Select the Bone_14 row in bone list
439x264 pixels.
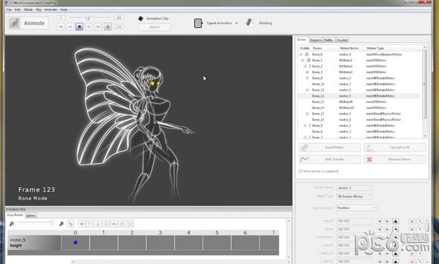359,108
